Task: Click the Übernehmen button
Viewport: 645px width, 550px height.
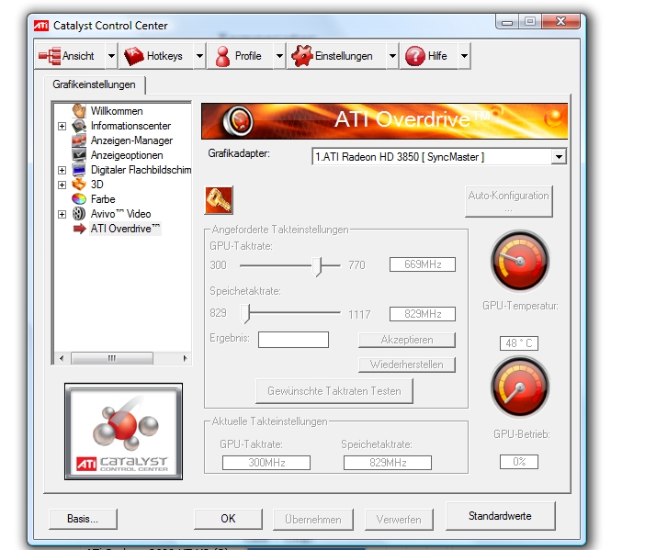Action: [x=313, y=520]
